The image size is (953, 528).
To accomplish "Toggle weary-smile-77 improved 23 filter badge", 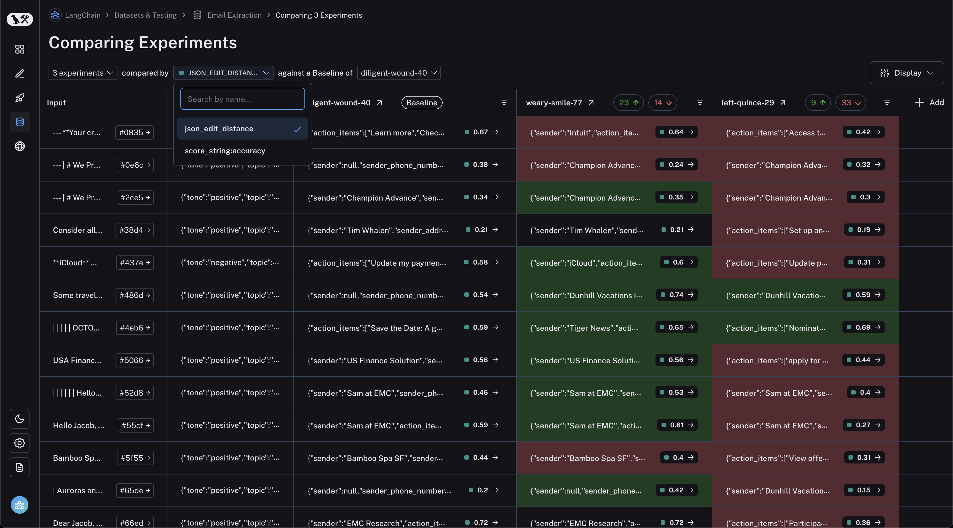I will pos(628,103).
